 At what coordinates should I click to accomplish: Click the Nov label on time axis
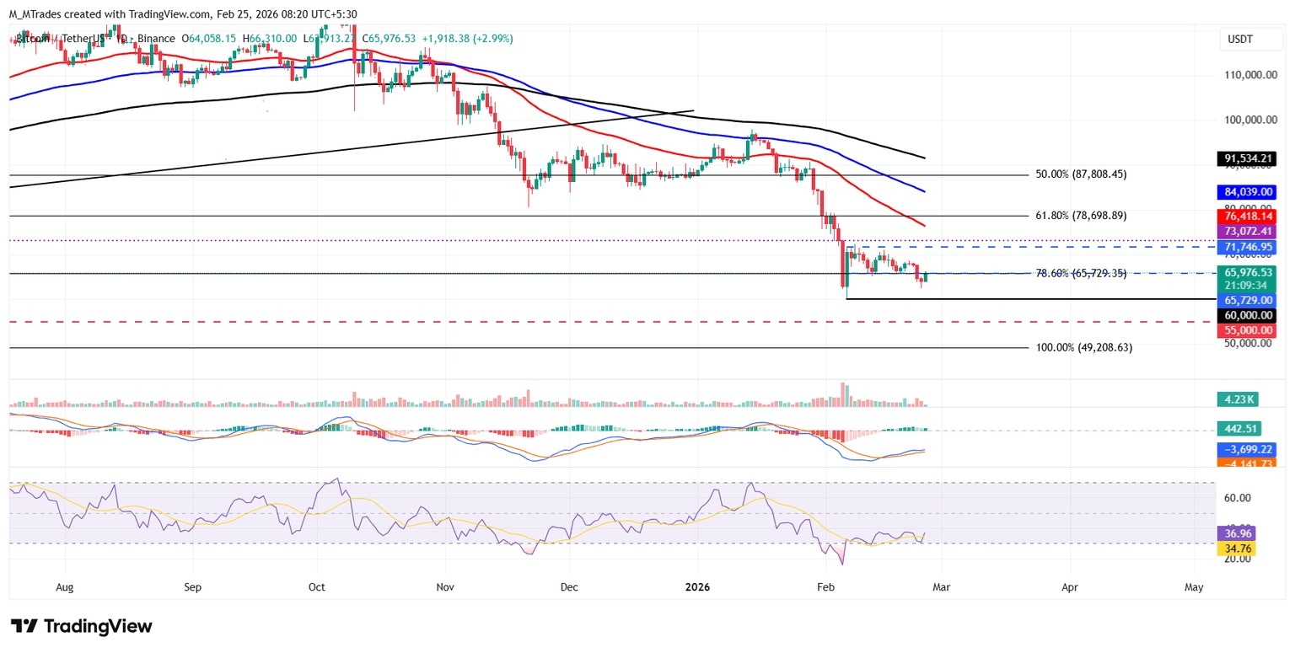(x=446, y=586)
